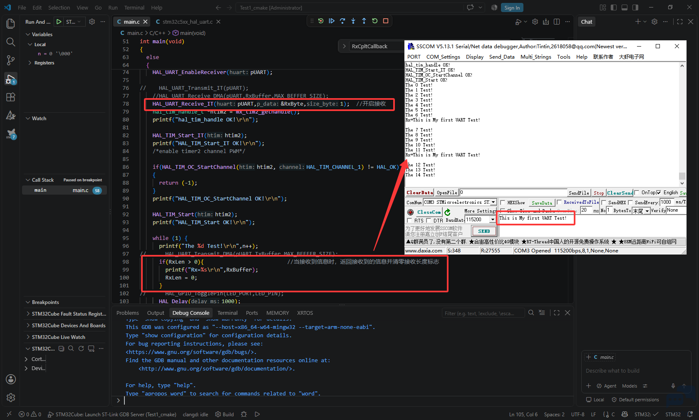The image size is (699, 420).
Task: Collapse the Variables section
Action: pos(42,35)
